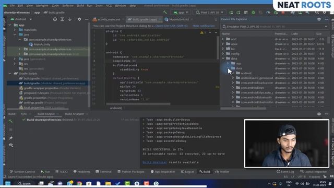Click the Search Everywhere magnifier icon
Image resolution: width=334 pixels, height=188 pixels.
tap(317, 13)
